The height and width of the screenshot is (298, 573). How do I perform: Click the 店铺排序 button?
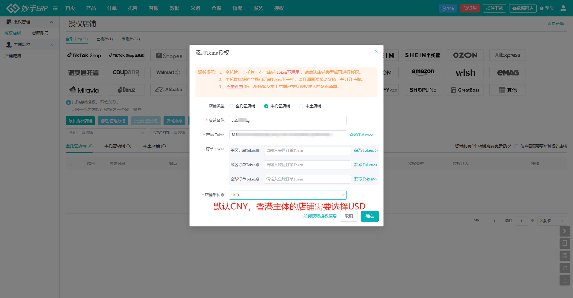174,121
